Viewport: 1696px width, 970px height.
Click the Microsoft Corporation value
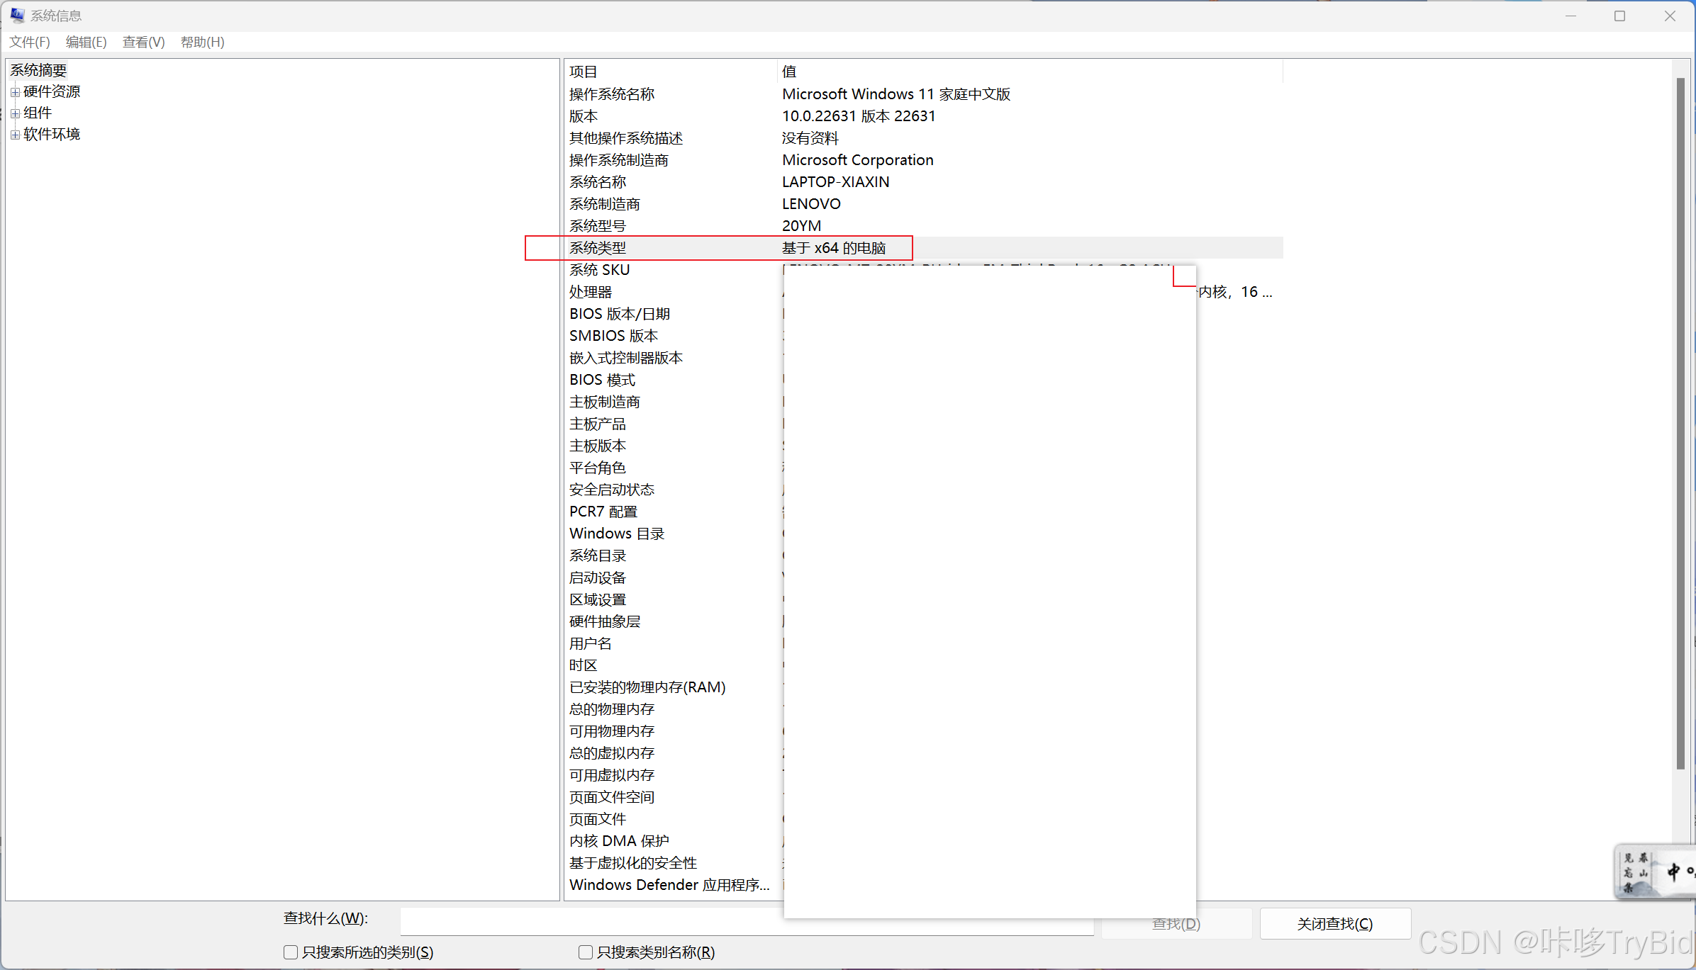(x=858, y=160)
